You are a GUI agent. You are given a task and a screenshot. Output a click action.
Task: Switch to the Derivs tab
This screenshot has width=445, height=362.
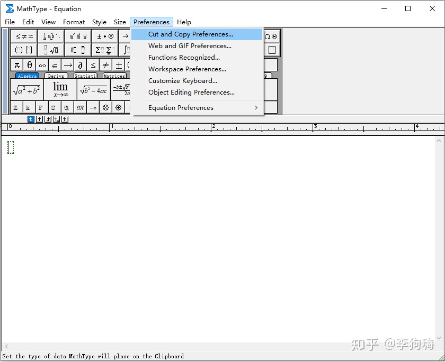[56, 76]
